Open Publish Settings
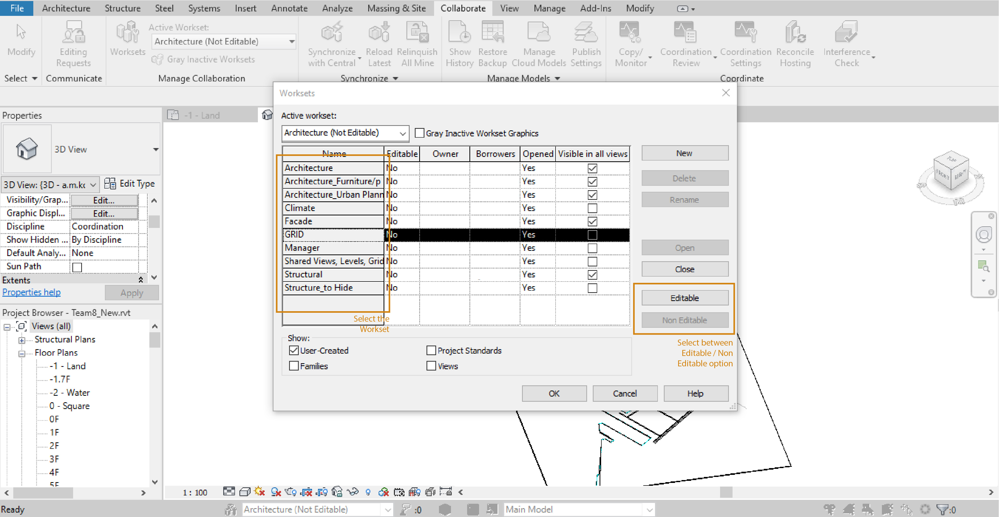999x517 pixels. point(586,43)
